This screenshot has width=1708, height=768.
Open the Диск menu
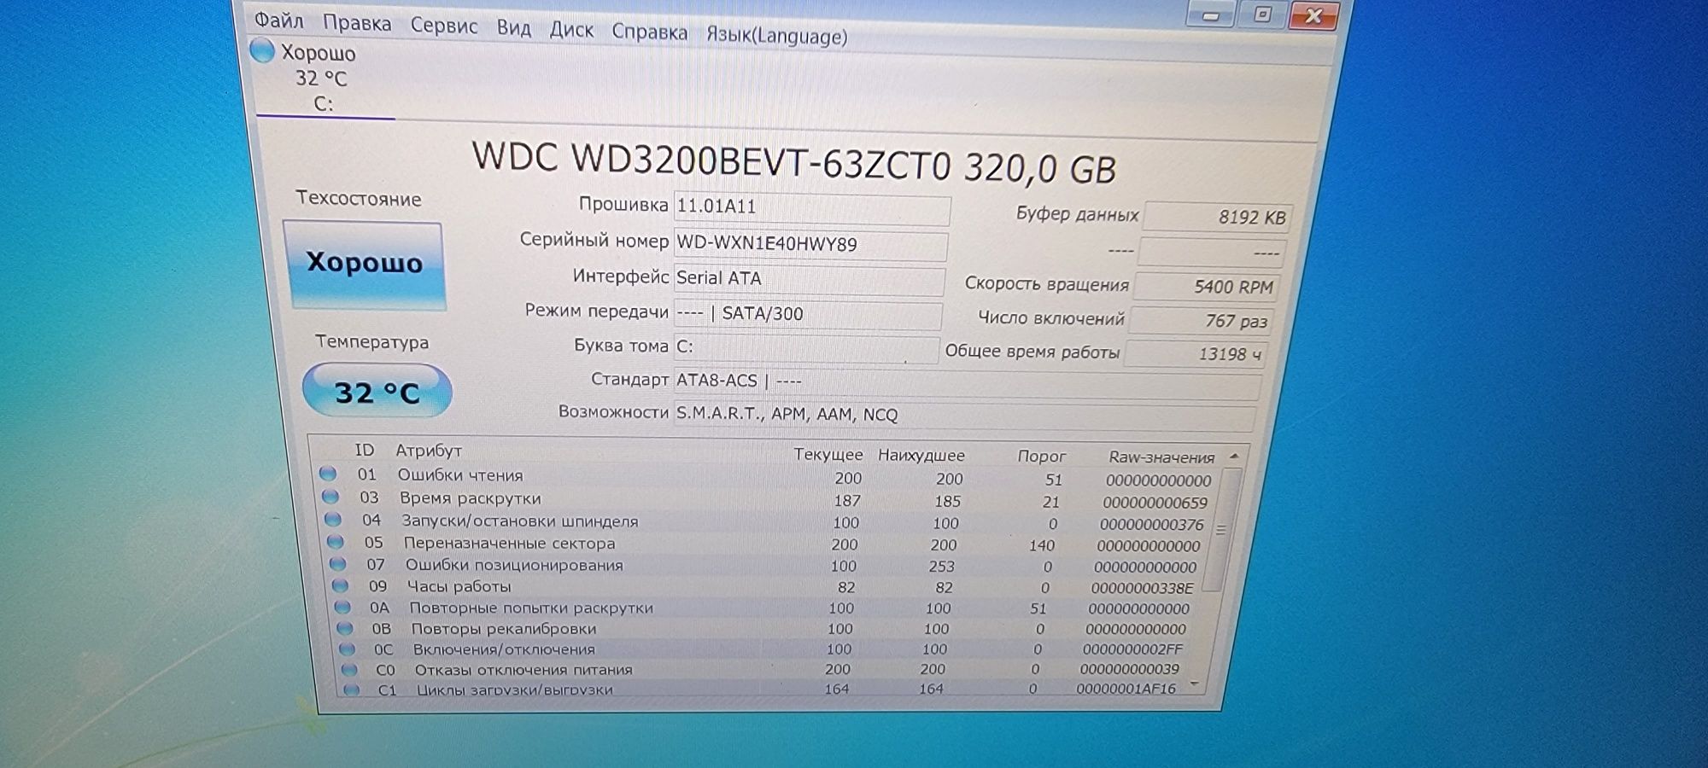(x=571, y=30)
